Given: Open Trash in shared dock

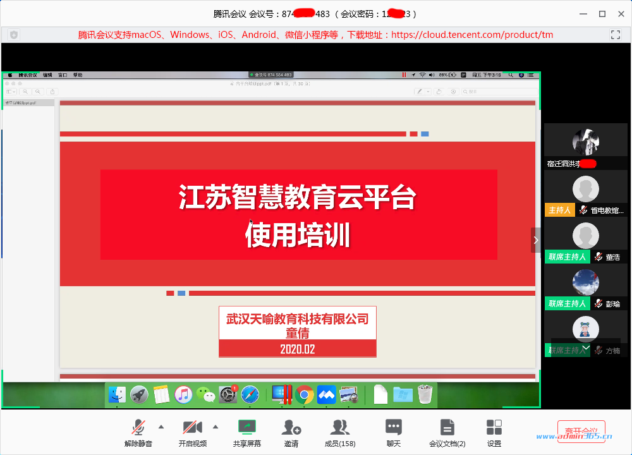Looking at the screenshot, I should tap(425, 394).
